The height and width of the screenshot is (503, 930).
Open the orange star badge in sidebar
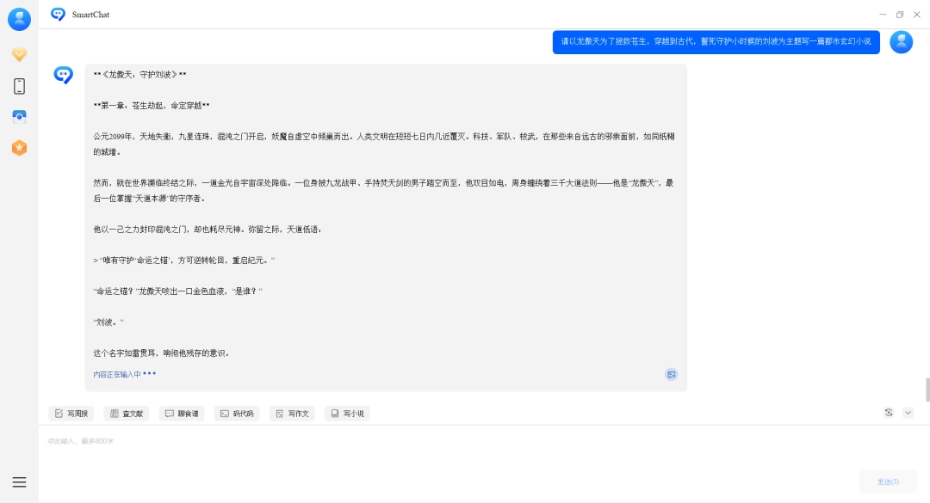19,147
